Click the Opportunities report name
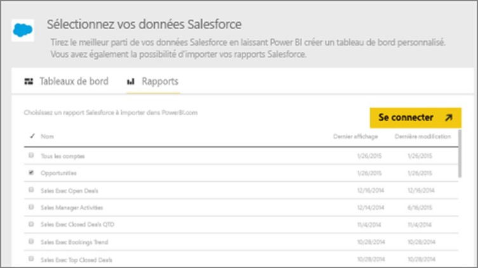Image resolution: width=478 pixels, height=268 pixels. (58, 173)
